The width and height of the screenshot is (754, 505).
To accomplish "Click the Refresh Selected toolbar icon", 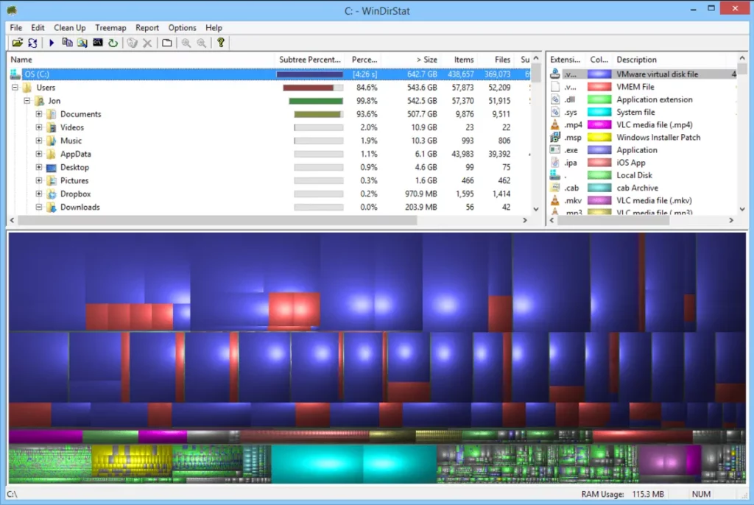I will (113, 42).
